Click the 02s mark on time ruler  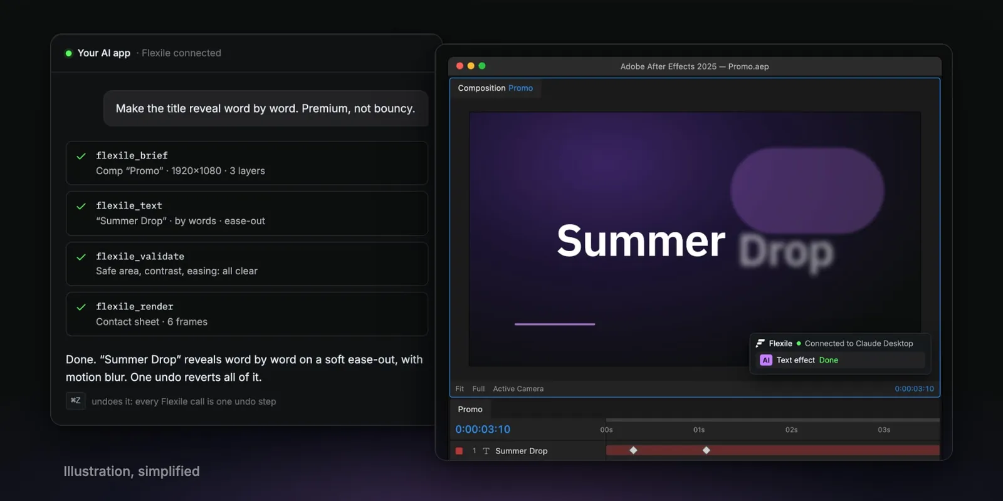click(x=792, y=430)
